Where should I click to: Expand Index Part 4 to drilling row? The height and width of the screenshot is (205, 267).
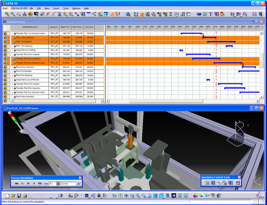pyautogui.click(x=15, y=51)
